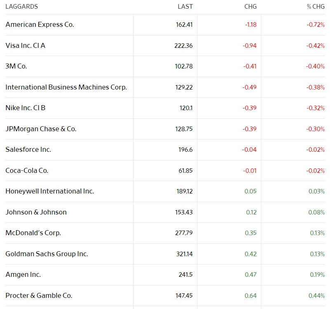Click JPMorgan percent change -0.30%

coord(315,129)
